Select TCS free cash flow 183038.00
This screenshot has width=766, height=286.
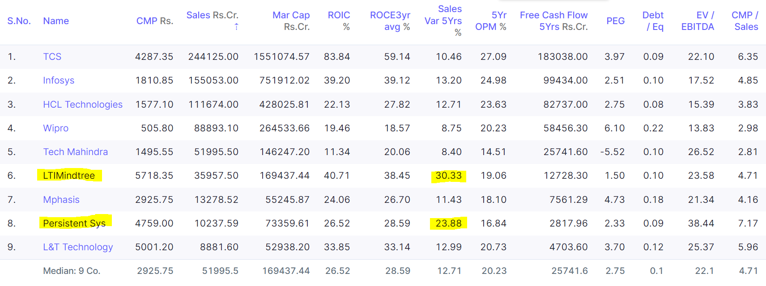[562, 57]
